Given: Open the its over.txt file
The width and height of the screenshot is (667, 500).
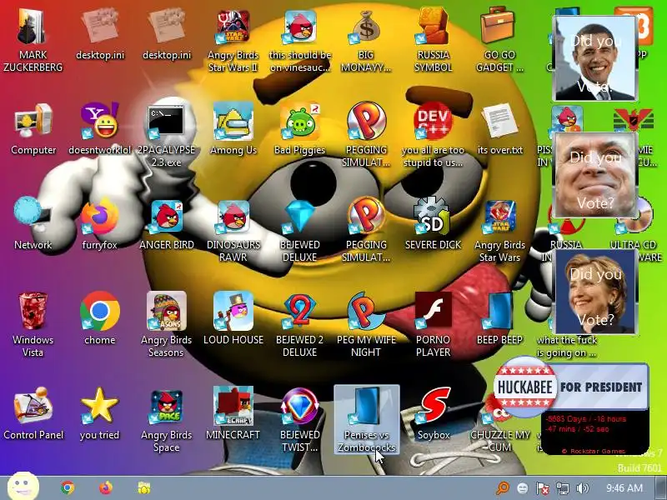Looking at the screenshot, I should [499, 129].
